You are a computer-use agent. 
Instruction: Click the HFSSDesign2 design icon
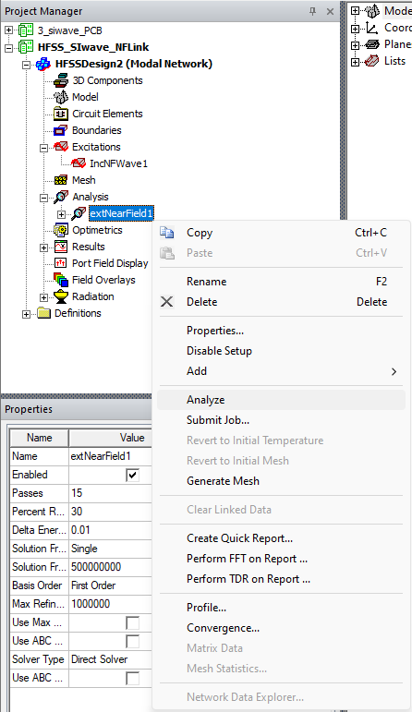click(x=43, y=64)
